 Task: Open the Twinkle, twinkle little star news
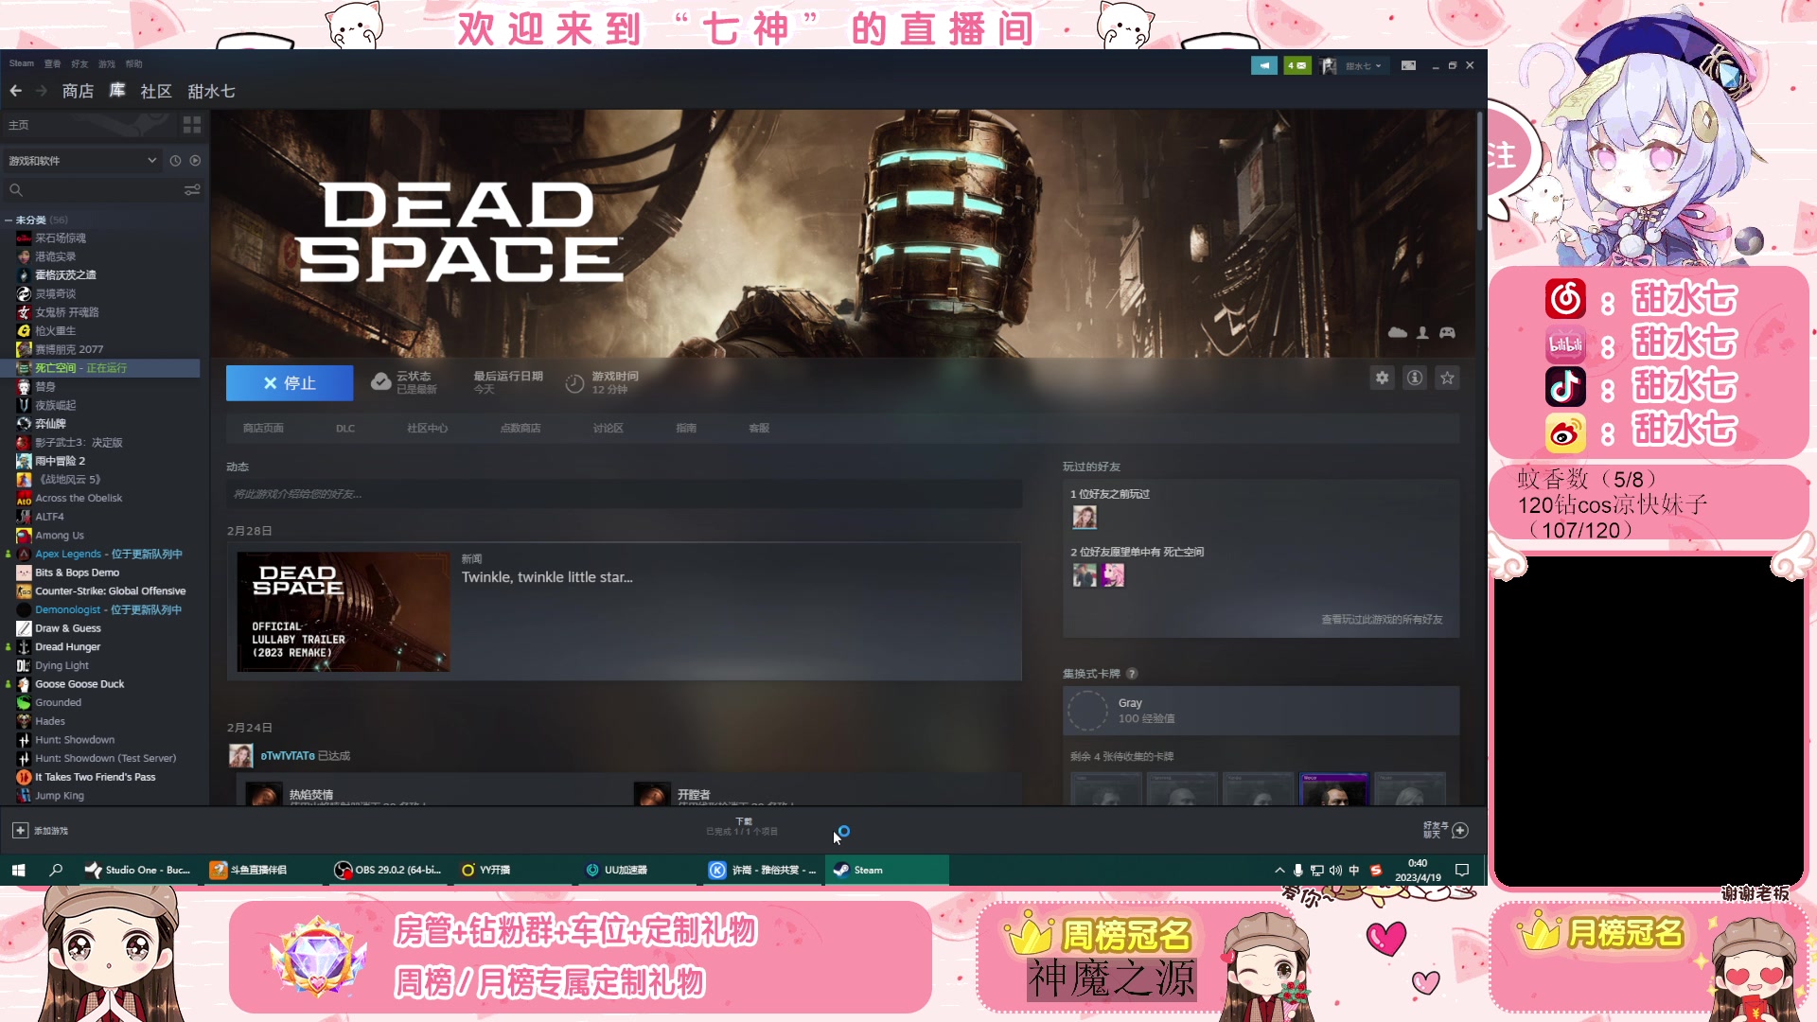pyautogui.click(x=547, y=577)
